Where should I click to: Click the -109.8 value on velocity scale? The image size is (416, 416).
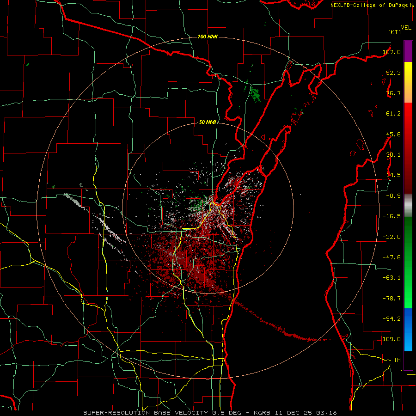(390, 339)
